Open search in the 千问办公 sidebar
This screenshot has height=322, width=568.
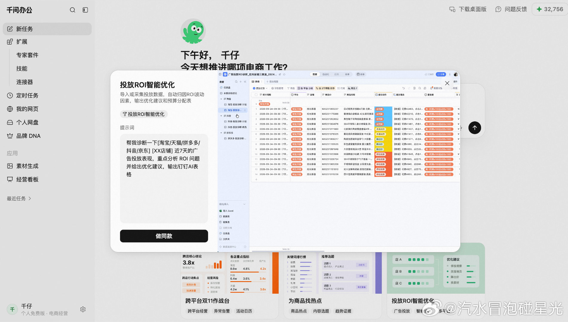pyautogui.click(x=72, y=10)
